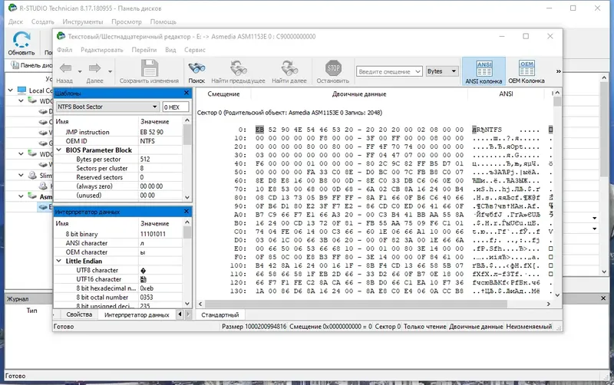614x385 pixels.
Task: Open the NTFS Boot Sector template dropdown
Action: pos(107,107)
